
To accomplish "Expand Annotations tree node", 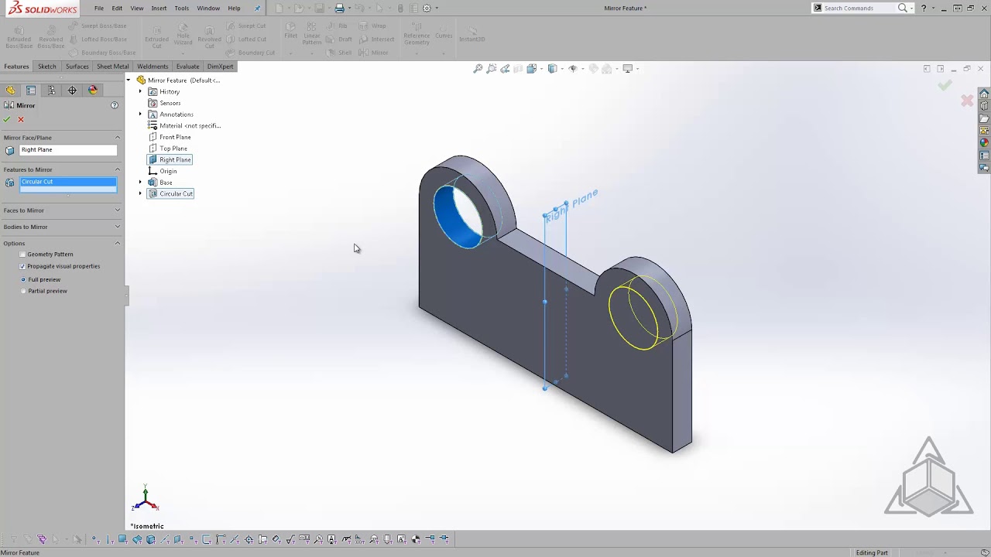I will [141, 114].
